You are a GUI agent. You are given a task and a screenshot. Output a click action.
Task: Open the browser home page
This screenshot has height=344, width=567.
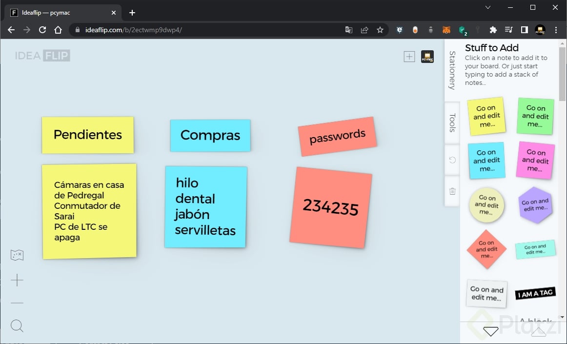58,30
